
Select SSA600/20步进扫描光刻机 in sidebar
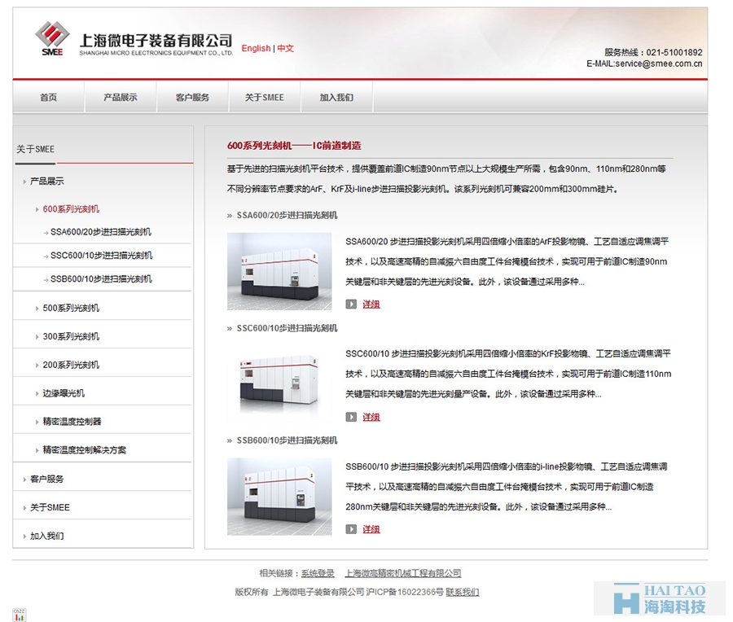point(100,232)
